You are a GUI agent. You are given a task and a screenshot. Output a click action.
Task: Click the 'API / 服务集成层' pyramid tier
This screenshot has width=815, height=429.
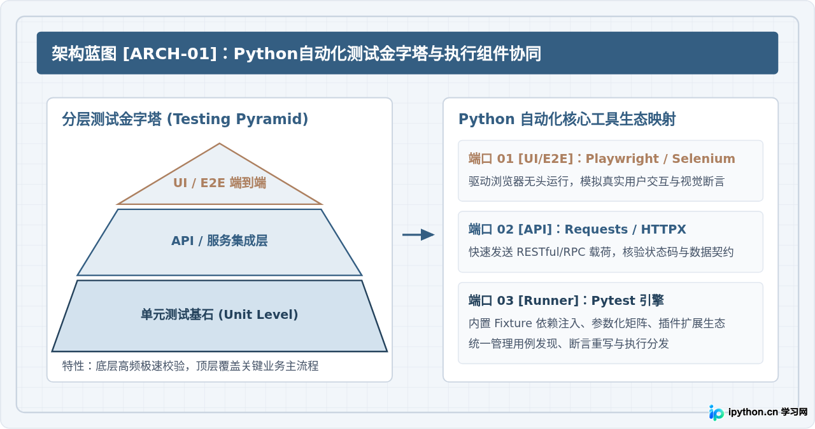(220, 242)
